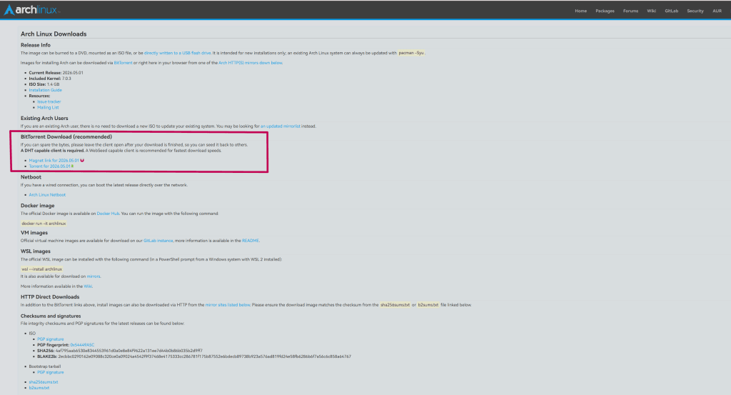Click the 'docker run -it archlinux' command
The image size is (731, 395).
pos(44,224)
